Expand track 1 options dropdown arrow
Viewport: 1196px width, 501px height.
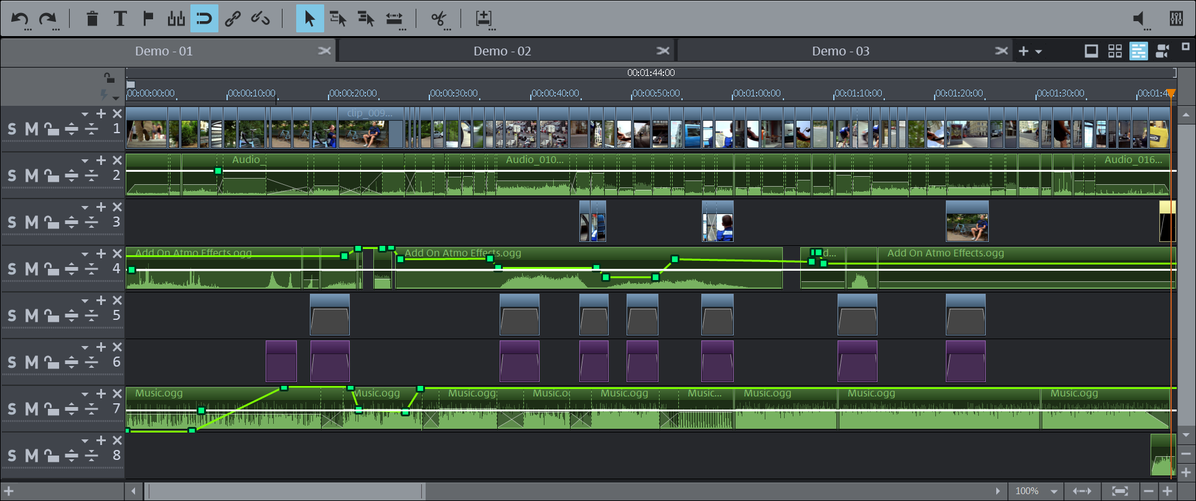pos(85,114)
